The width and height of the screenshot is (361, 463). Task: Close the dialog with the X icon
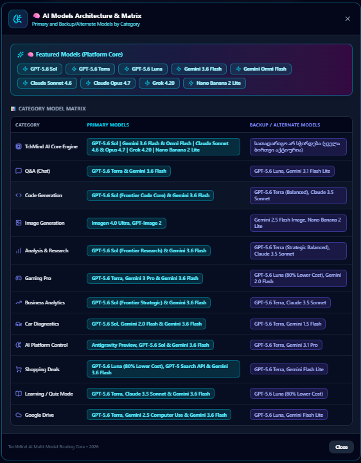348,19
